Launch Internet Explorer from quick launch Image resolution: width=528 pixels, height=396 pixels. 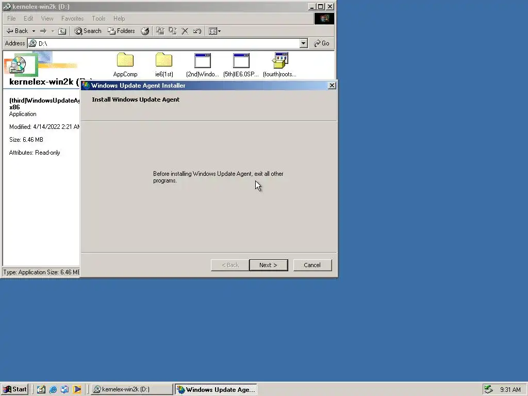tap(53, 390)
